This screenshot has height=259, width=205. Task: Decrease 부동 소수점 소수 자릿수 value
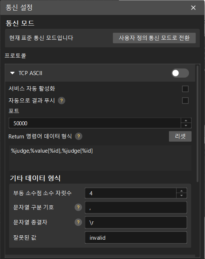(182, 196)
